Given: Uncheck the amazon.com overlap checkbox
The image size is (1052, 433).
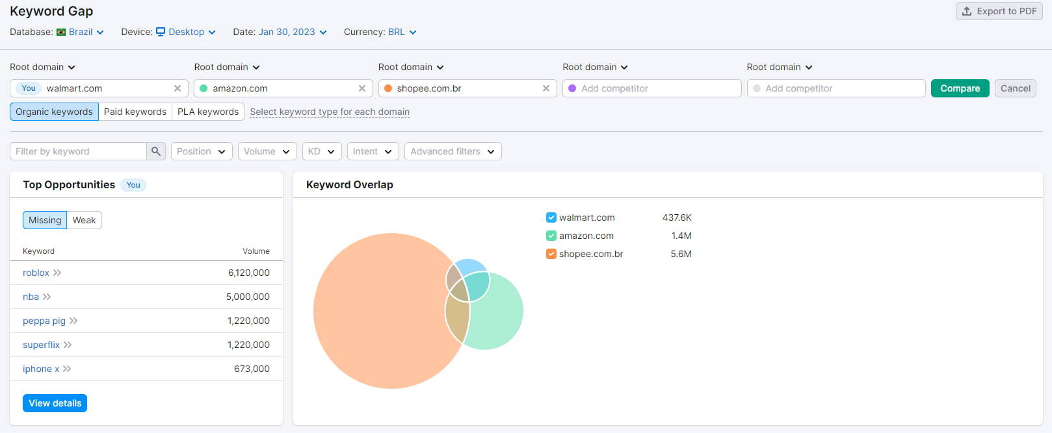Looking at the screenshot, I should pyautogui.click(x=551, y=236).
